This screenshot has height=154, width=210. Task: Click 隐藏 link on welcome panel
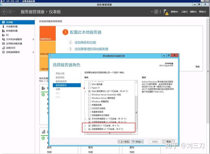coord(197,67)
